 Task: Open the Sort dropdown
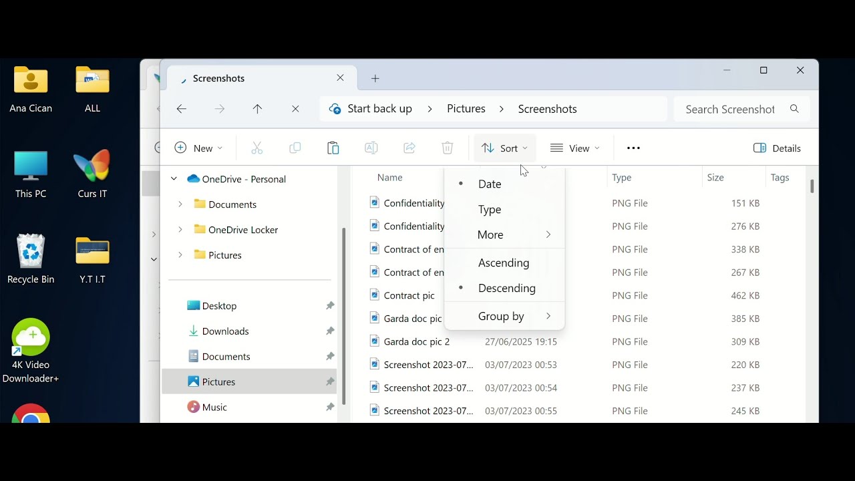pyautogui.click(x=504, y=148)
